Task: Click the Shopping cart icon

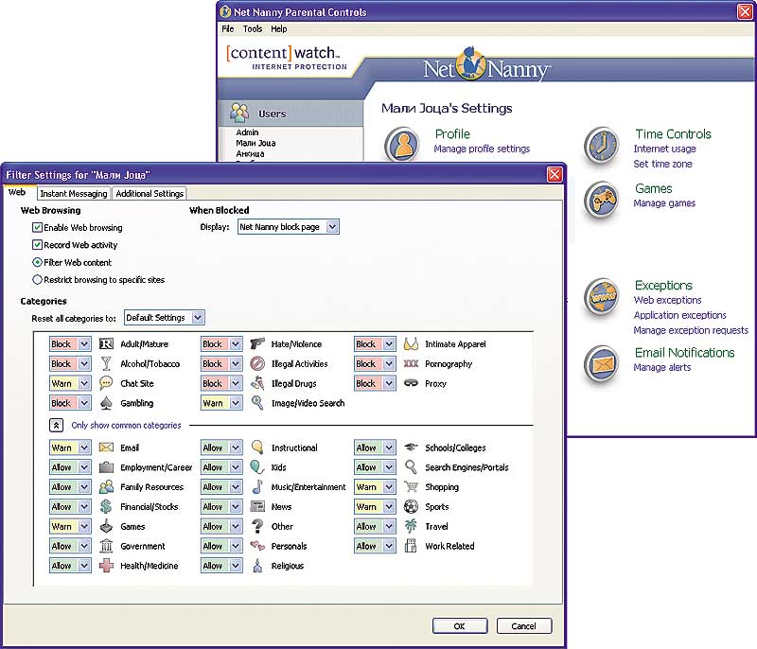Action: pos(411,486)
